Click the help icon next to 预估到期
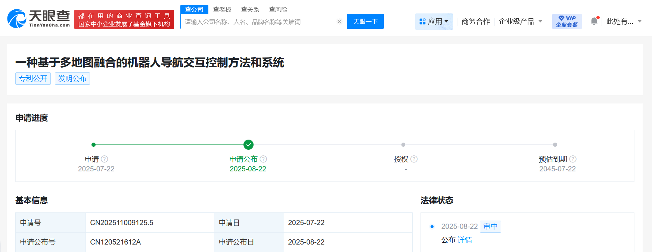652x252 pixels. click(573, 159)
